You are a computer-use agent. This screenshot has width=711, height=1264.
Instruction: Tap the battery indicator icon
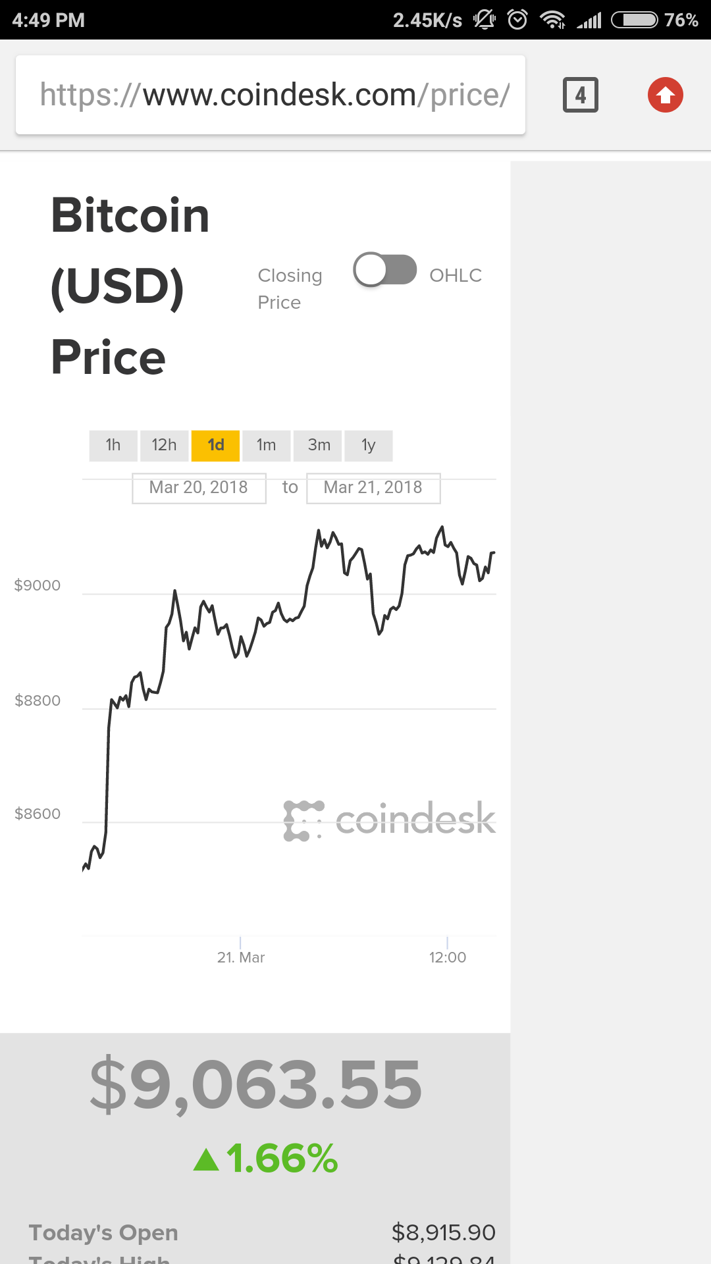coord(635,20)
